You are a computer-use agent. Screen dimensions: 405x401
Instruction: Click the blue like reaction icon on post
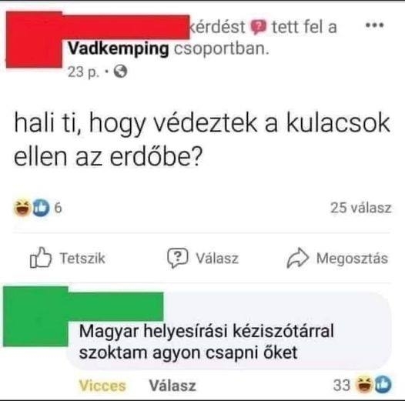pyautogui.click(x=41, y=208)
